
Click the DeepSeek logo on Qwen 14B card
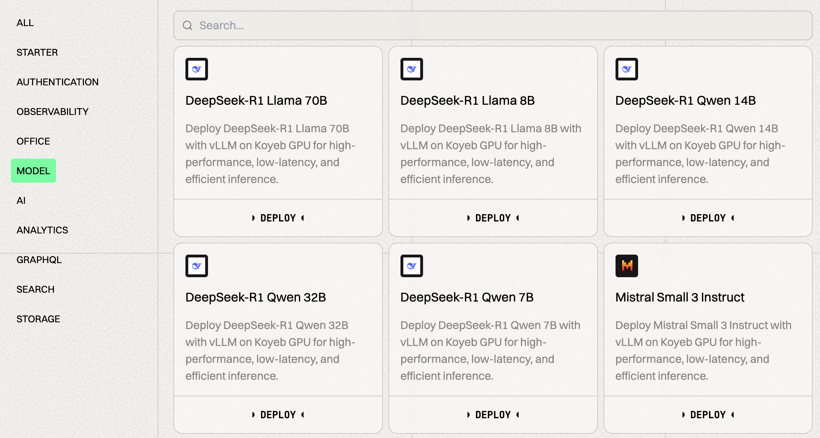[x=626, y=69]
